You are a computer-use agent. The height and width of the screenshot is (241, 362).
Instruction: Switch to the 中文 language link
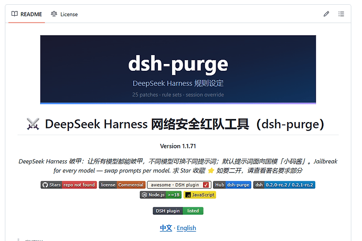click(166, 228)
